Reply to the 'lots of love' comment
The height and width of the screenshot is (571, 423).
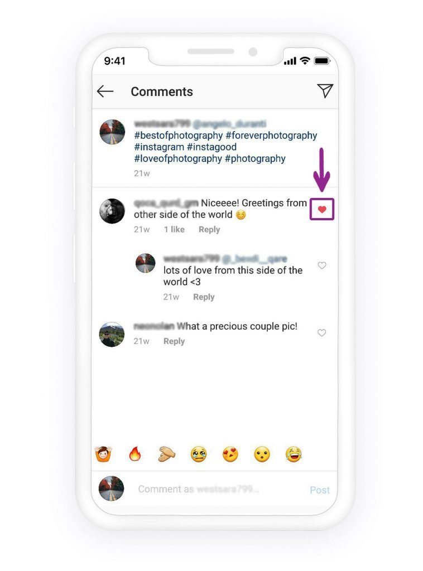click(204, 297)
